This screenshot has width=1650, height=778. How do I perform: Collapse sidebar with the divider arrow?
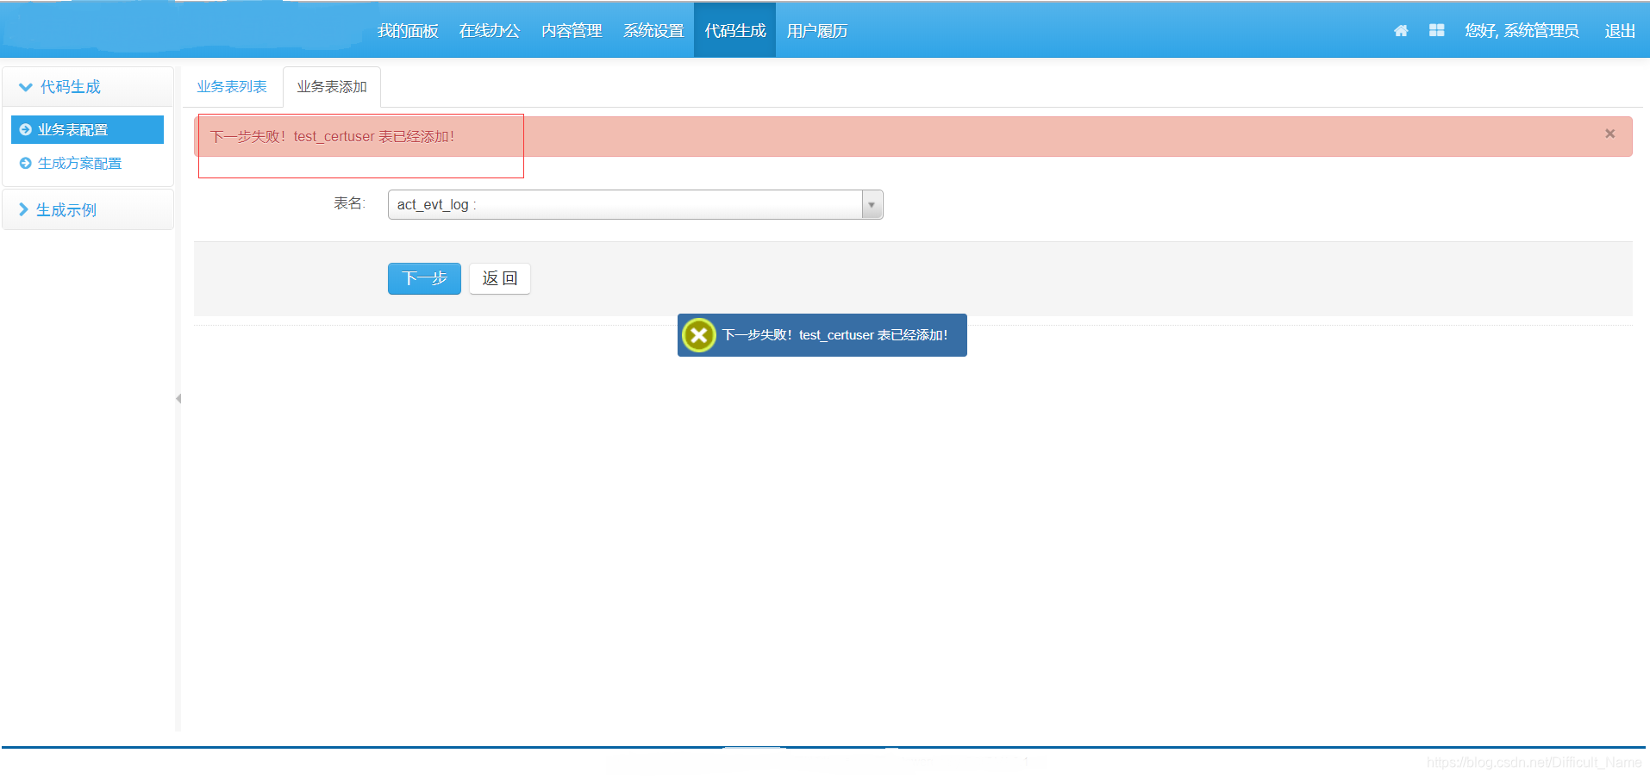point(178,399)
